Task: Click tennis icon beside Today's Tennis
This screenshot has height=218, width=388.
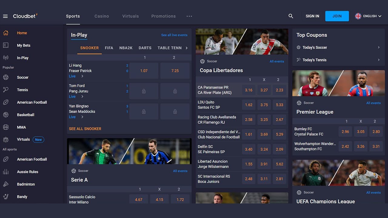Action: [x=299, y=60]
